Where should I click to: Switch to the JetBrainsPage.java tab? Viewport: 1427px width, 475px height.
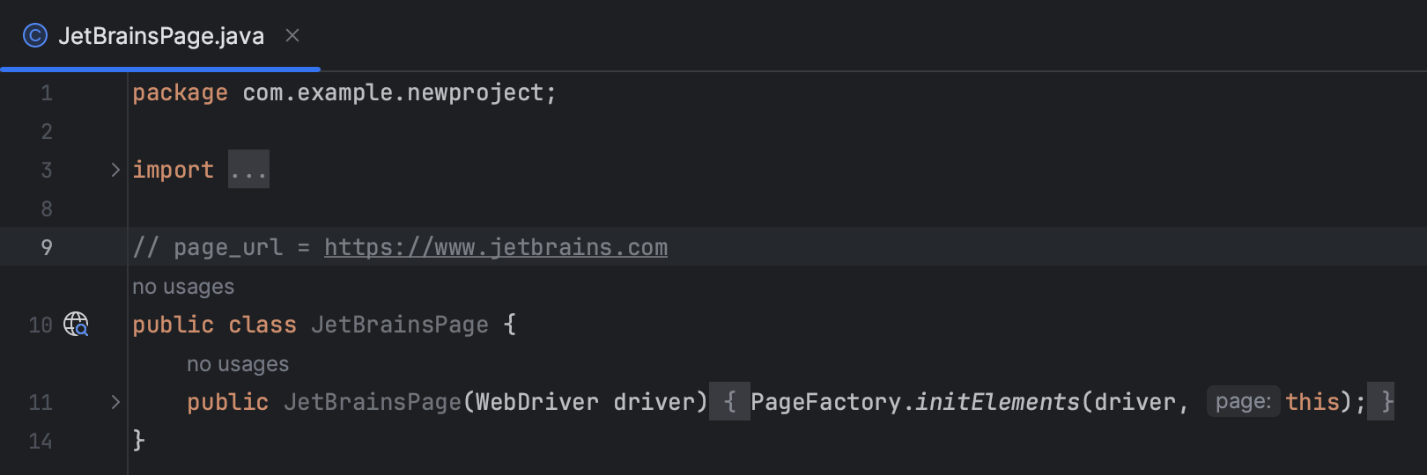160,36
